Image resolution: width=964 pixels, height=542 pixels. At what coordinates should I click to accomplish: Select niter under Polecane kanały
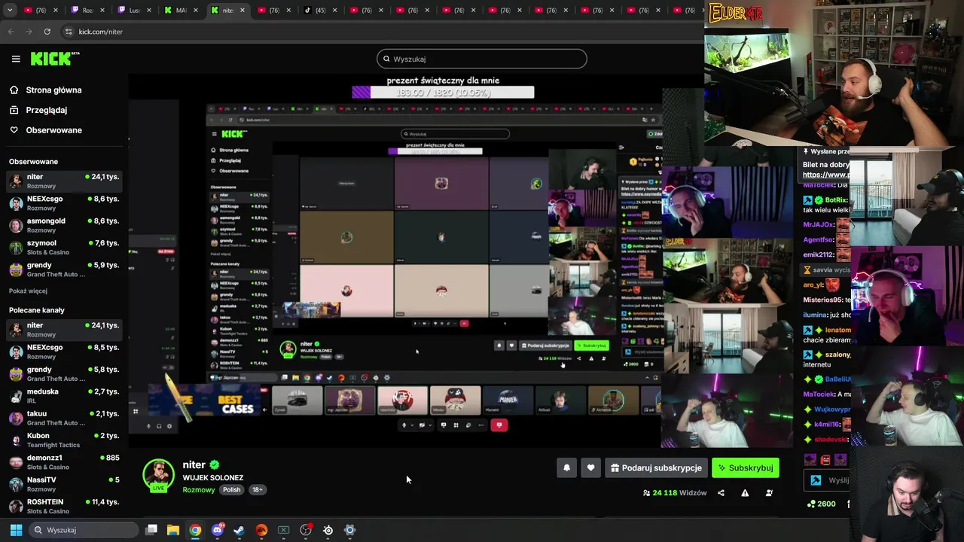pos(63,330)
